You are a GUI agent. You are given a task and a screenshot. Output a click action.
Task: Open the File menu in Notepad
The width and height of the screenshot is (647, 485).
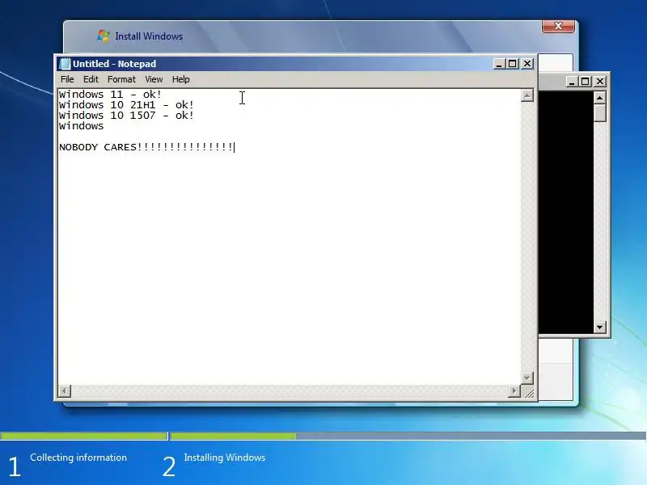coord(67,79)
